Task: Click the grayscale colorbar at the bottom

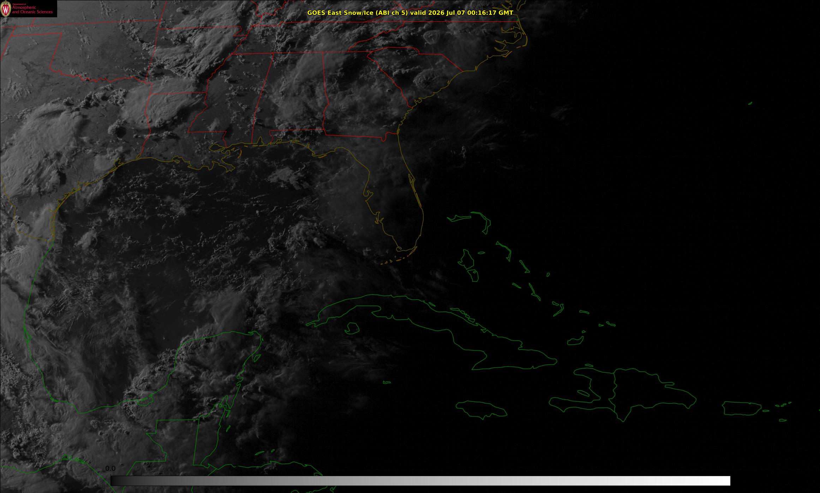Action: tap(420, 481)
